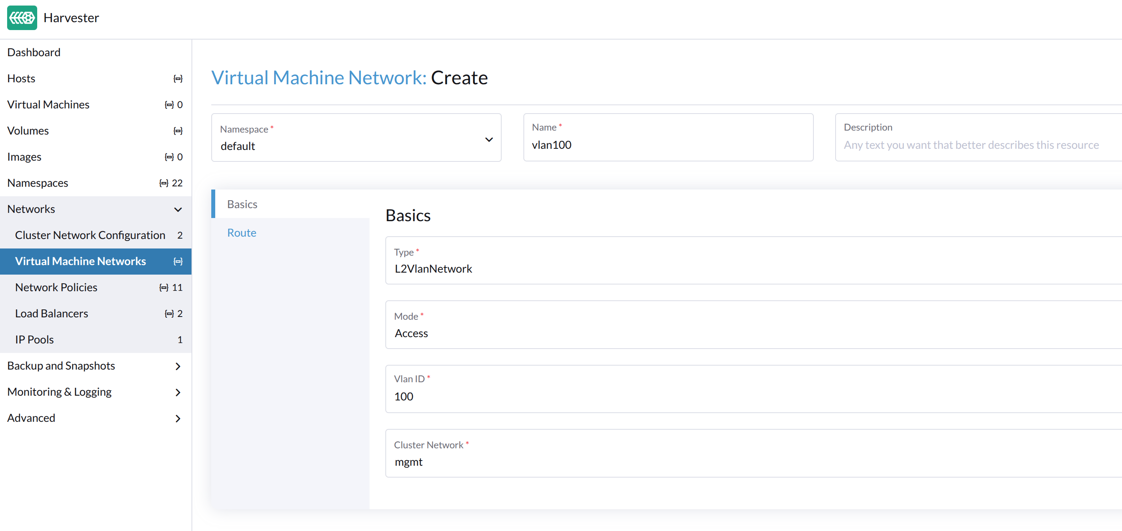The image size is (1122, 531).
Task: Click the namespaced icon beside Virtual Machines
Action: coord(169,104)
